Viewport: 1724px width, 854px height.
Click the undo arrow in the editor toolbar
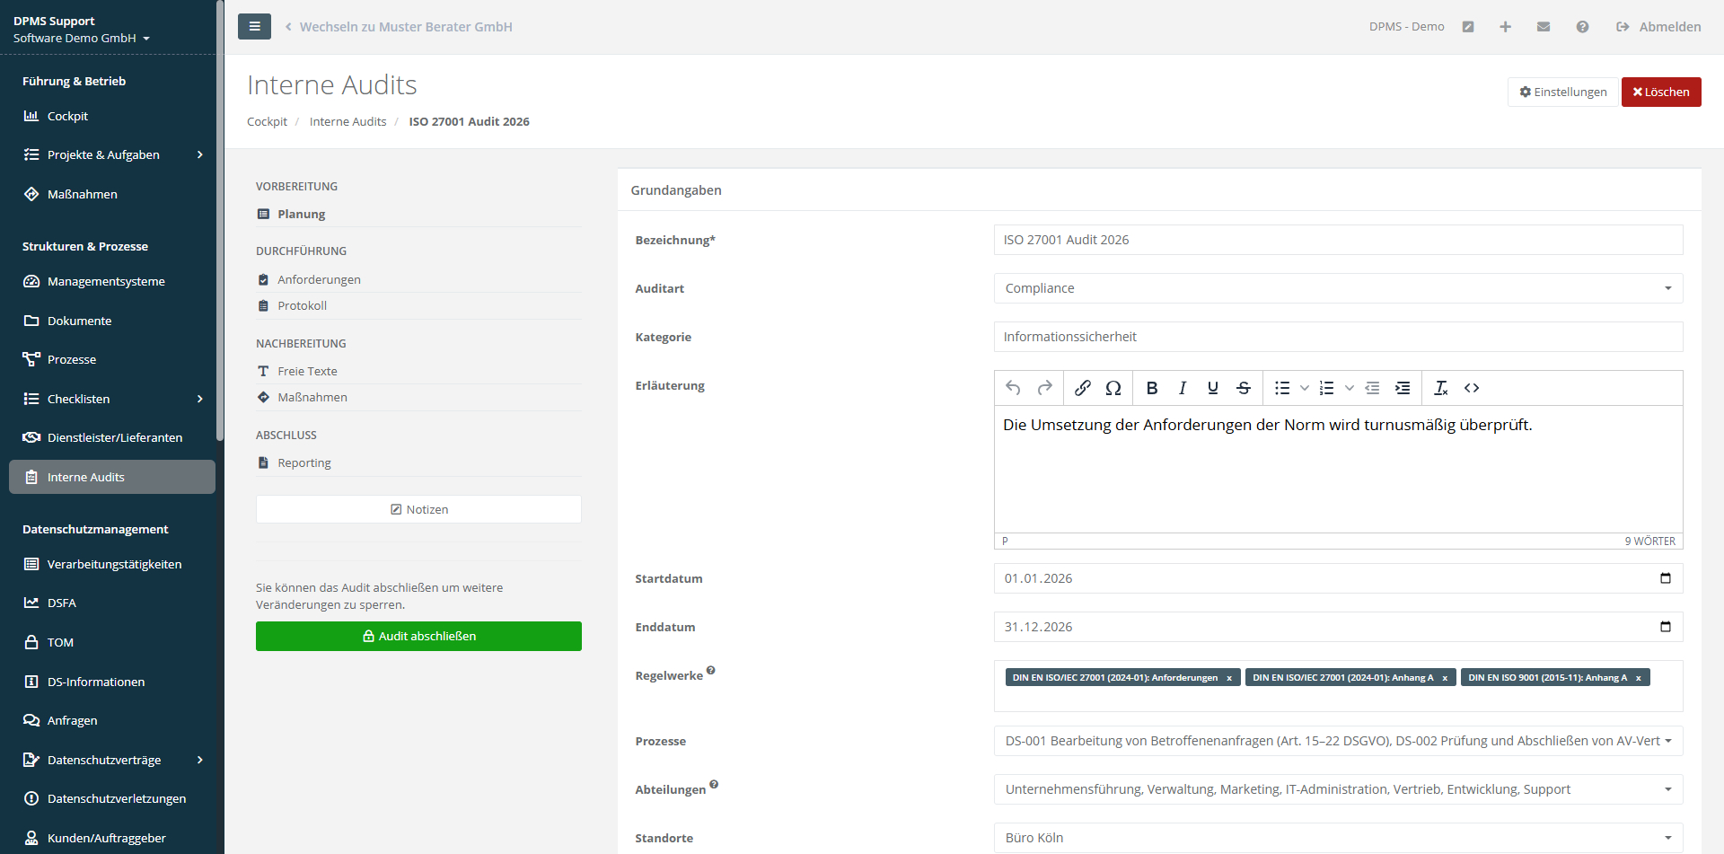tap(1014, 388)
